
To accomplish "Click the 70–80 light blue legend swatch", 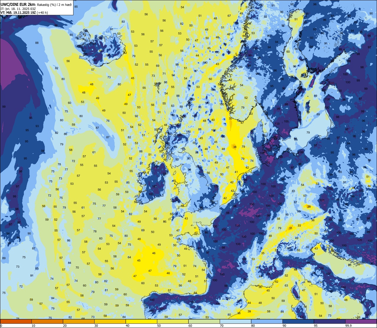I will pos(235,322).
